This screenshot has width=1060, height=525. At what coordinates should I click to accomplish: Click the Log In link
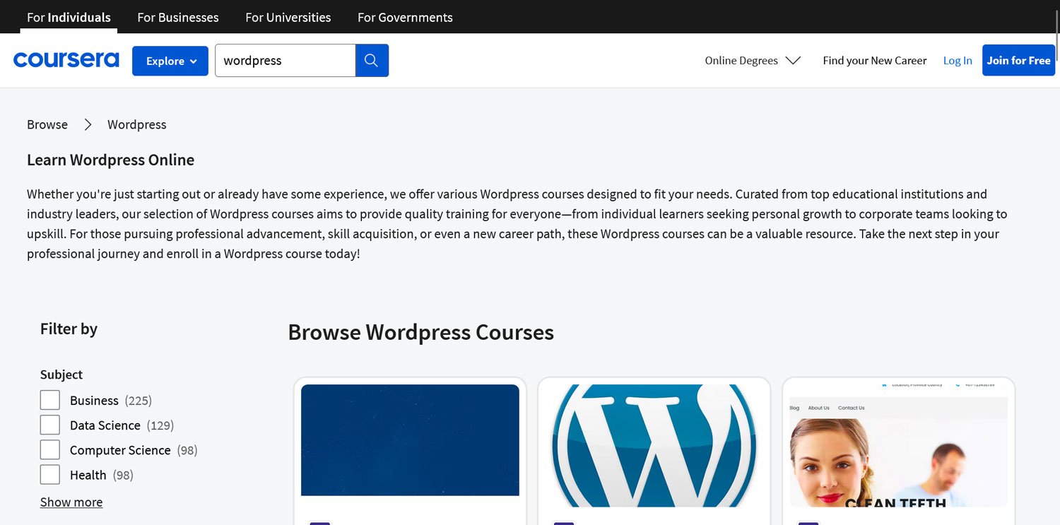tap(958, 61)
